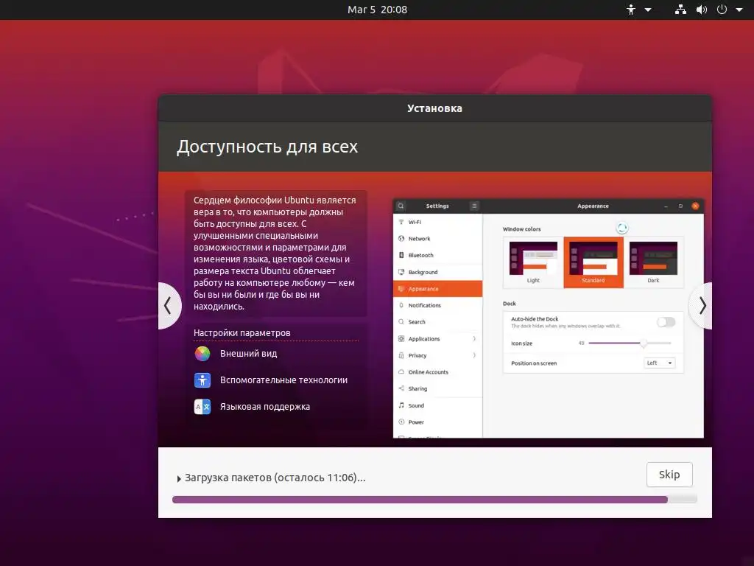Expand the package download details triangle
The width and height of the screenshot is (754, 566).
click(179, 478)
